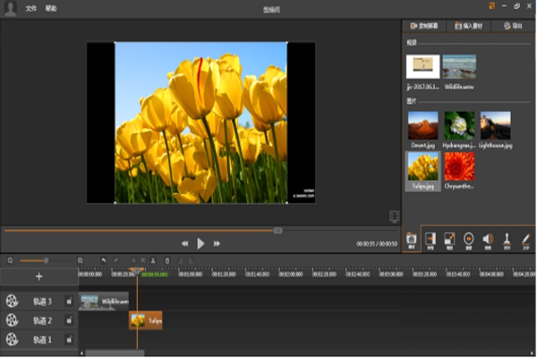
Task: Select the pen text tool icon
Action: point(526,239)
